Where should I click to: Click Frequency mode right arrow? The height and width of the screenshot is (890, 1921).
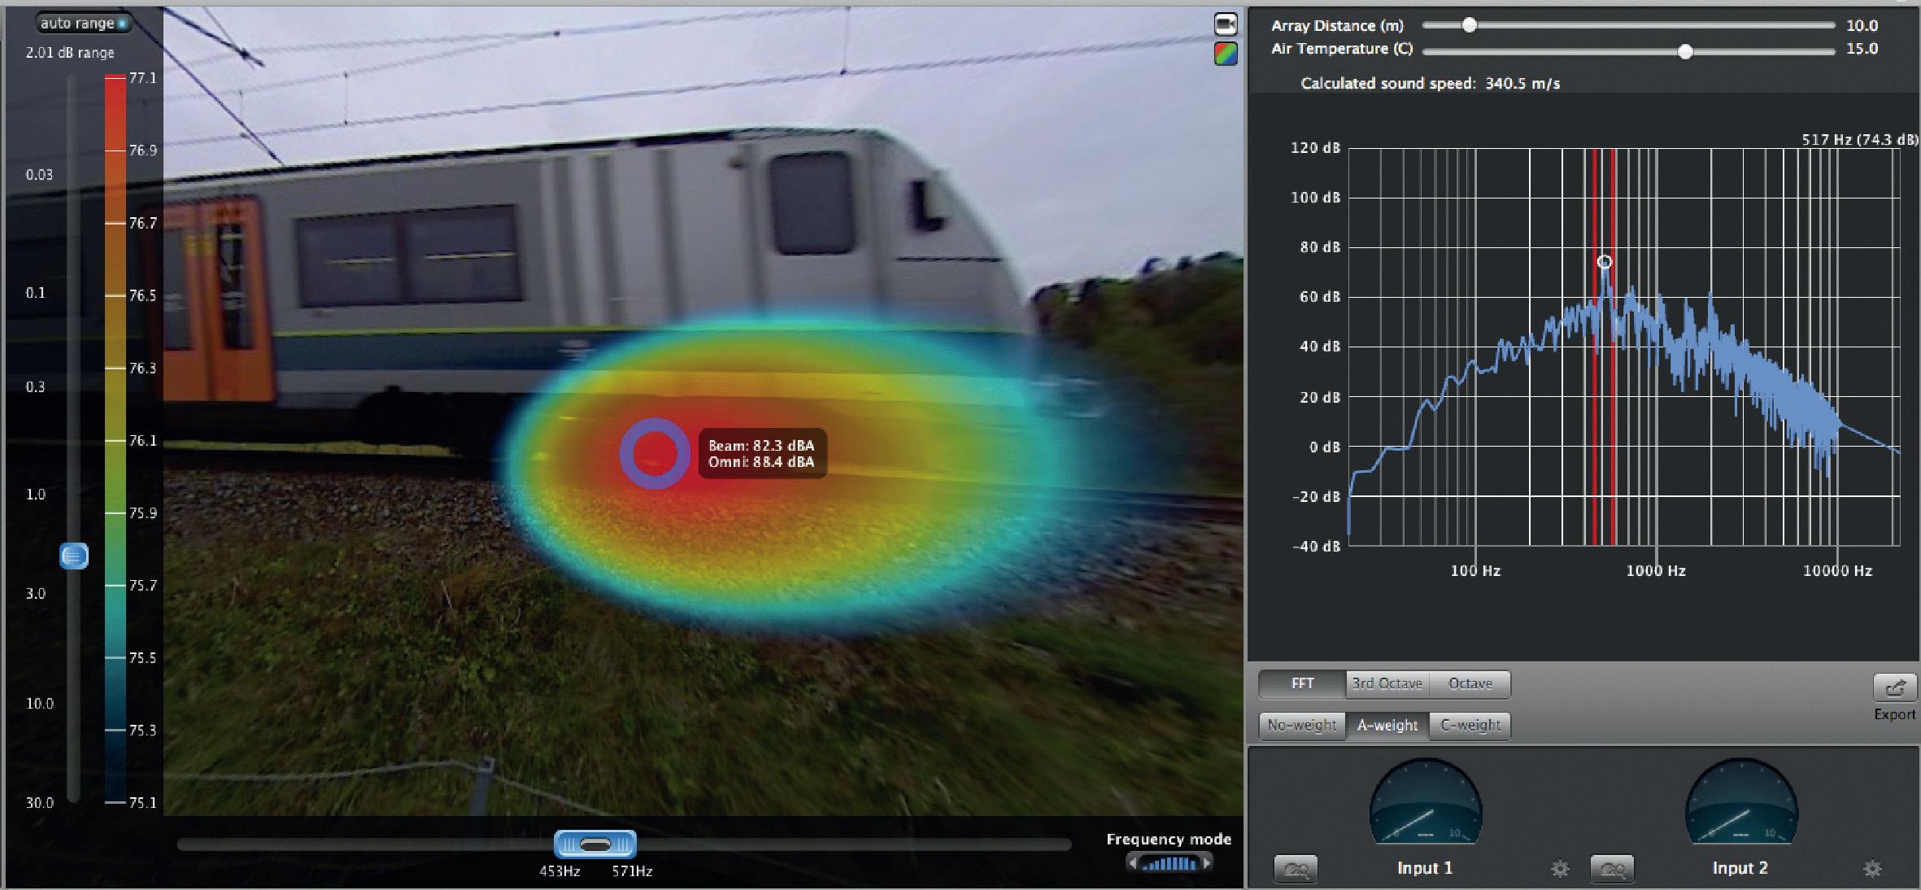coord(1207,862)
